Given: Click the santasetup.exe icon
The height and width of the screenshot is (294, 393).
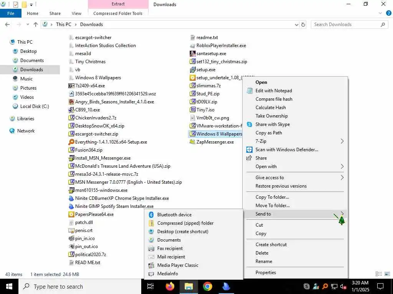Looking at the screenshot, I should coord(193,54).
